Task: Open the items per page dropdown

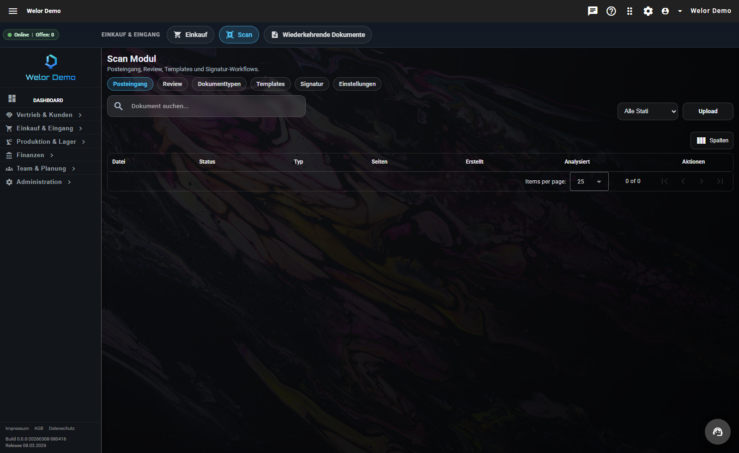Action: pos(589,182)
